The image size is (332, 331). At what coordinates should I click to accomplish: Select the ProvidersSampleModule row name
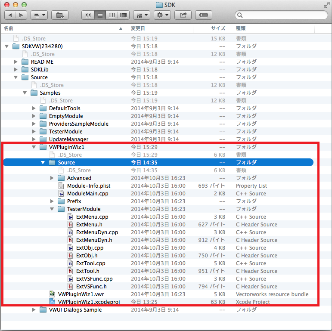click(78, 124)
